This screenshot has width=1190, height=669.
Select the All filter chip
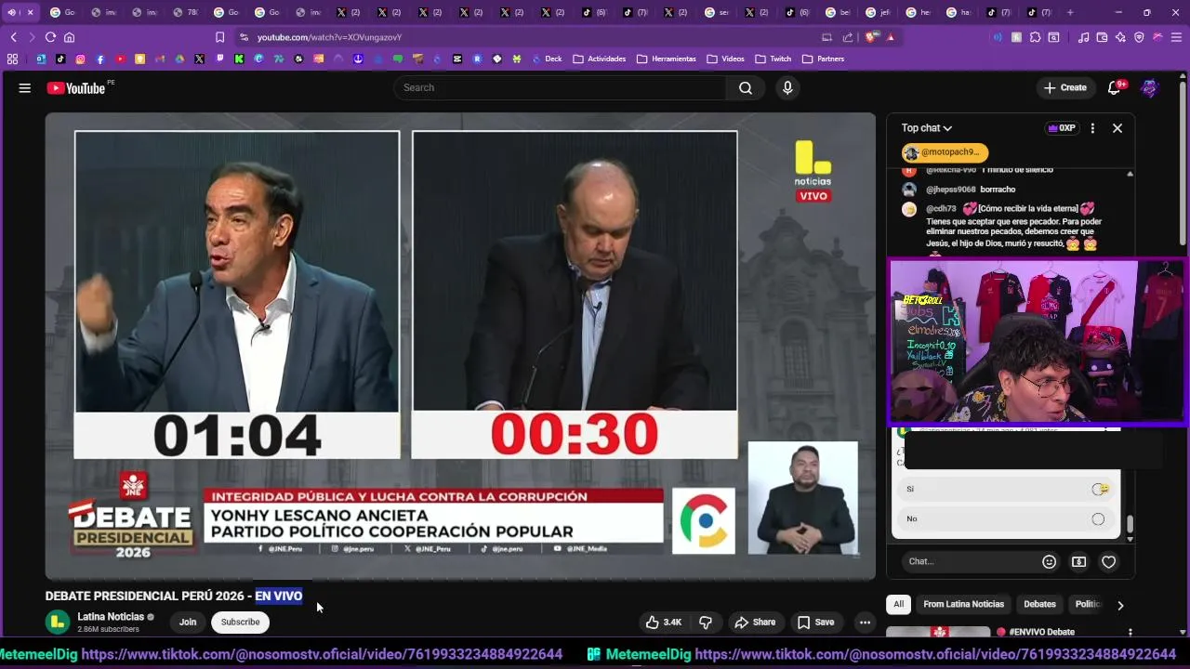(898, 604)
